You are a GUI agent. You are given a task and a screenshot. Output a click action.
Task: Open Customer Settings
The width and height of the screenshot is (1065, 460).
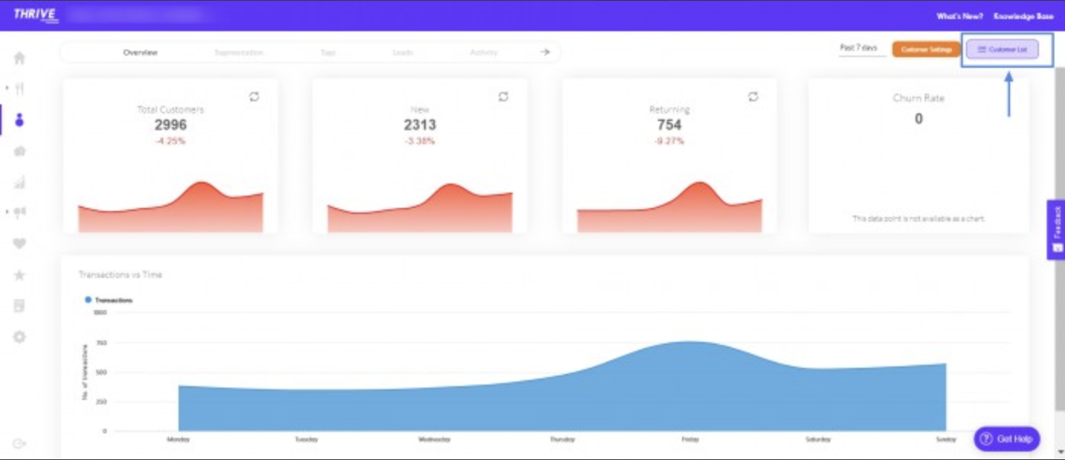pyautogui.click(x=926, y=50)
